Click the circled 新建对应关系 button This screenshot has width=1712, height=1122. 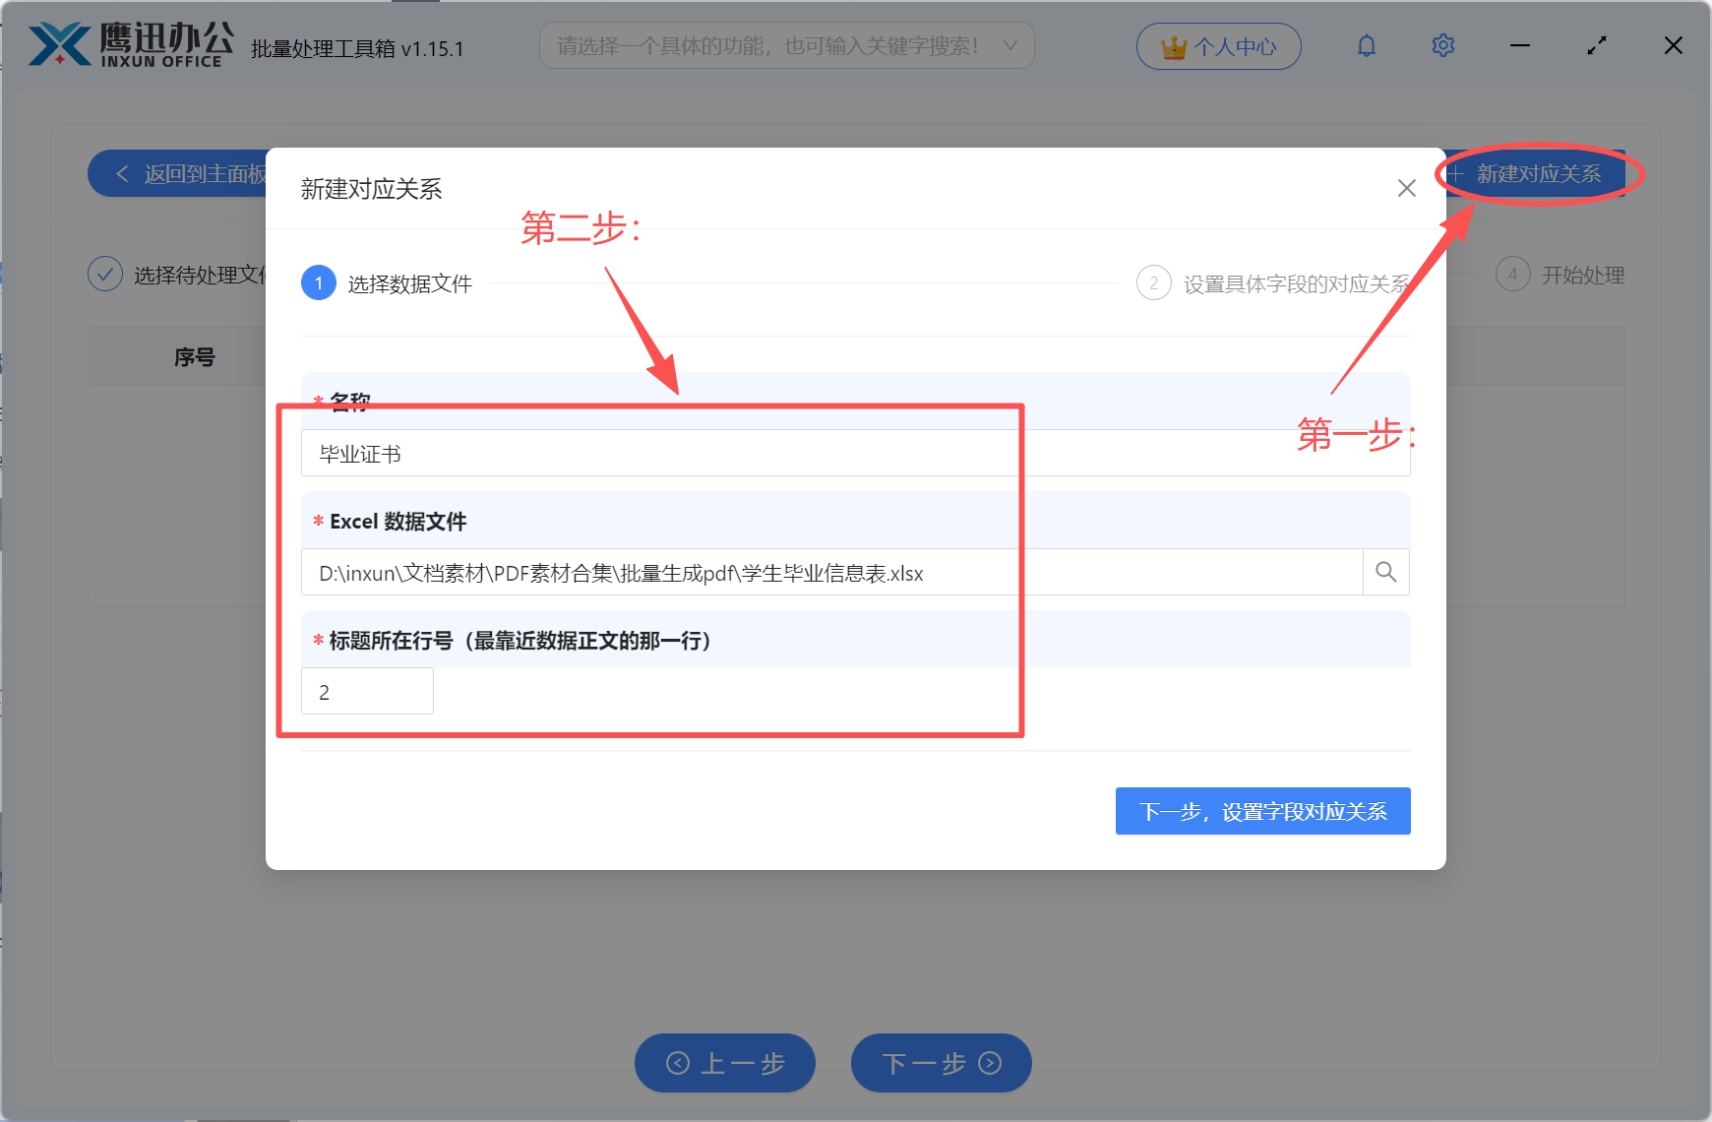click(x=1536, y=174)
